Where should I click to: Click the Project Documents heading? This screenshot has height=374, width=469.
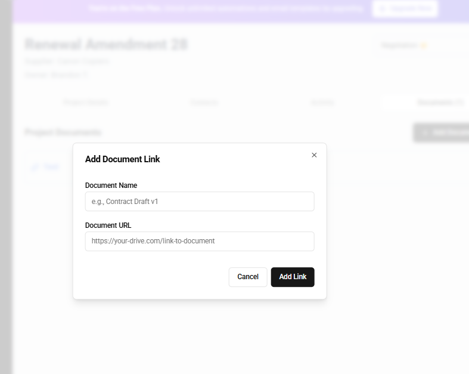(63, 132)
